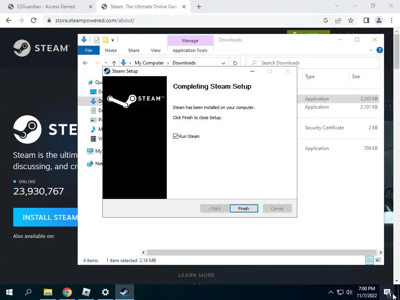This screenshot has height=300, width=400.
Task: Toggle the Chrome side panel icon
Action: pos(366,20)
